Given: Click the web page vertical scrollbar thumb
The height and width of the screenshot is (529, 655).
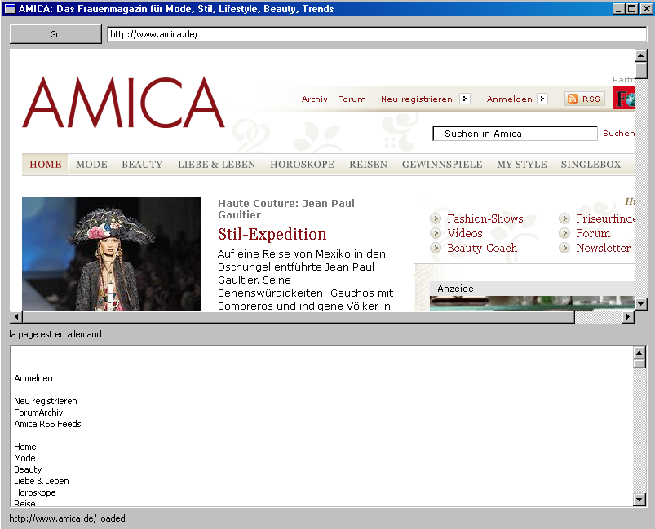Looking at the screenshot, I should tap(641, 70).
